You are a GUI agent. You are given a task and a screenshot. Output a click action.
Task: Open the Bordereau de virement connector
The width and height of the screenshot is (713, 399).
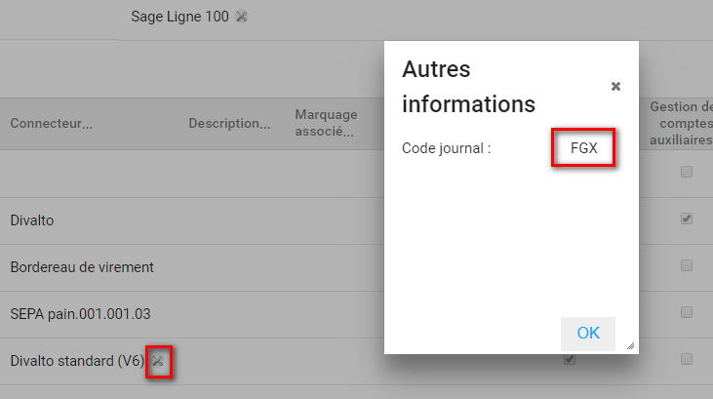(82, 267)
